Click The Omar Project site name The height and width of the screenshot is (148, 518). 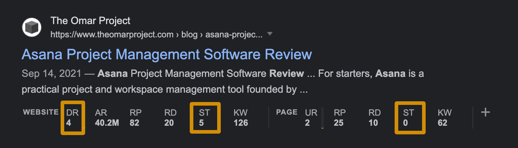coord(91,20)
